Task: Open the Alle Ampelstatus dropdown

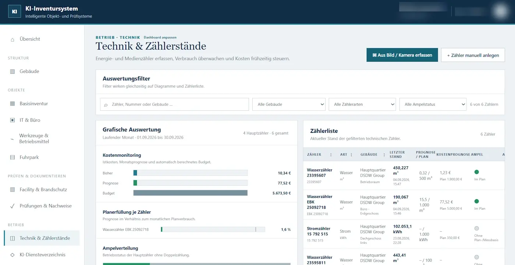Action: [x=433, y=104]
